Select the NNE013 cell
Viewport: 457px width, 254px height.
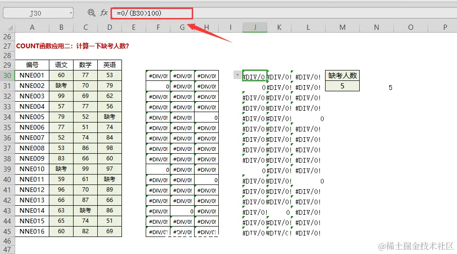point(32,200)
